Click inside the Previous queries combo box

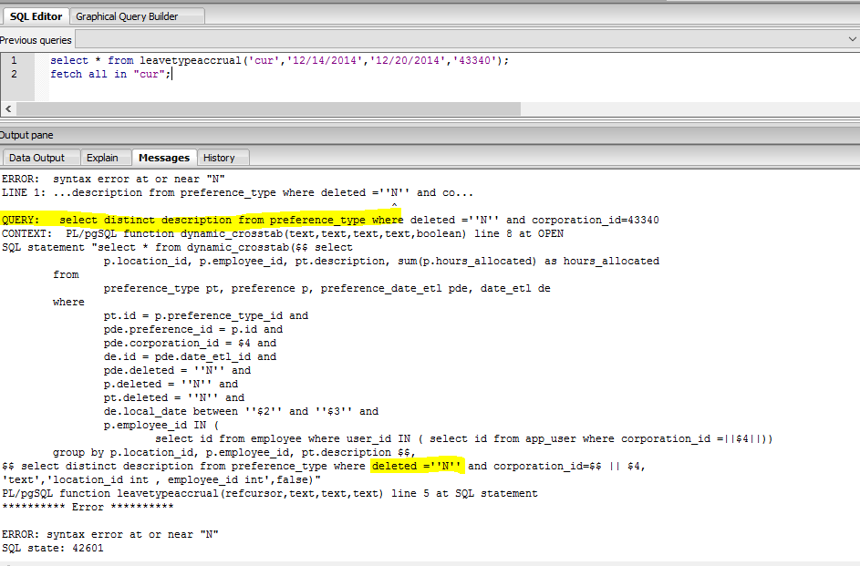pyautogui.click(x=456, y=40)
